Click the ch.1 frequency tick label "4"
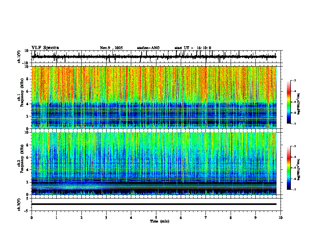 point(28,104)
